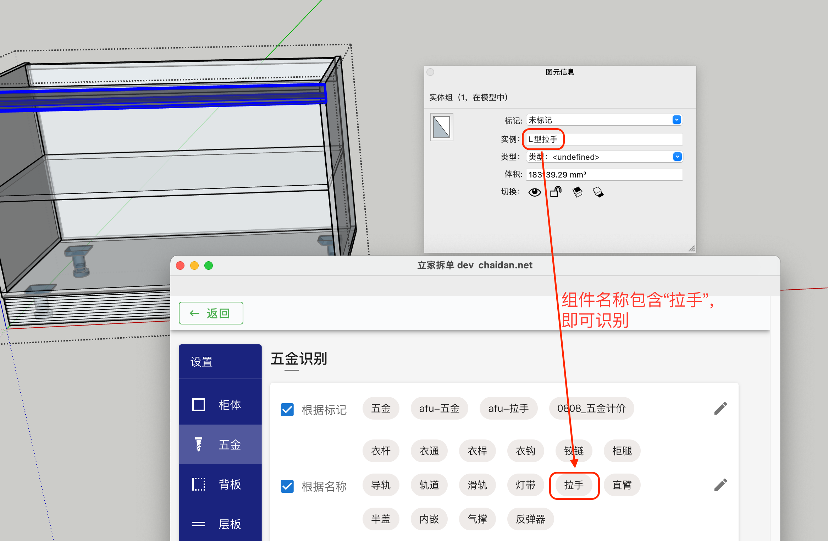Click the 衣通 name chip
Viewport: 828px width, 541px height.
tap(429, 451)
